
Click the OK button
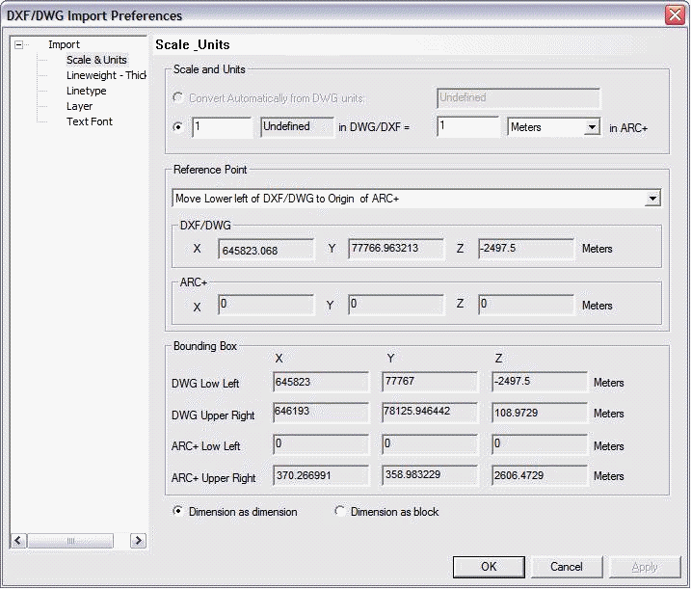(x=489, y=567)
